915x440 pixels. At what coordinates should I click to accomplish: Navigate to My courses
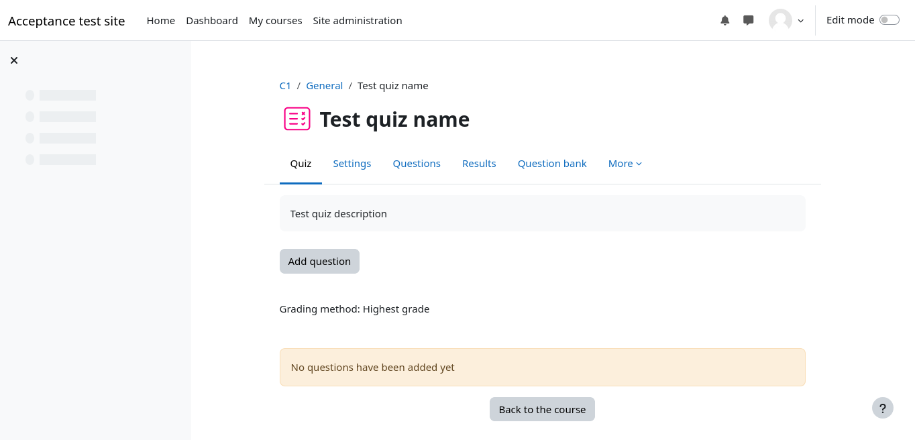tap(275, 21)
